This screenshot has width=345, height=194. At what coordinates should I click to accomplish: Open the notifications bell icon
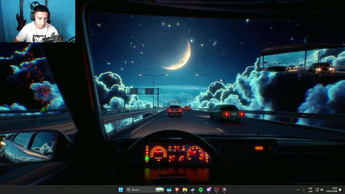(x=340, y=190)
